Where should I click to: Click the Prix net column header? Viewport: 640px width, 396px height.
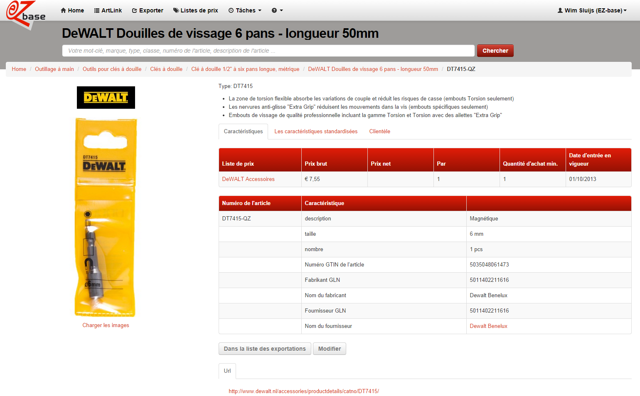pos(401,160)
